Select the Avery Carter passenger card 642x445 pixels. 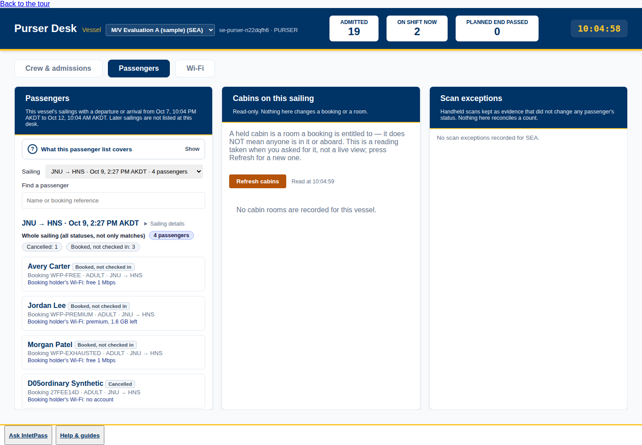tap(113, 274)
